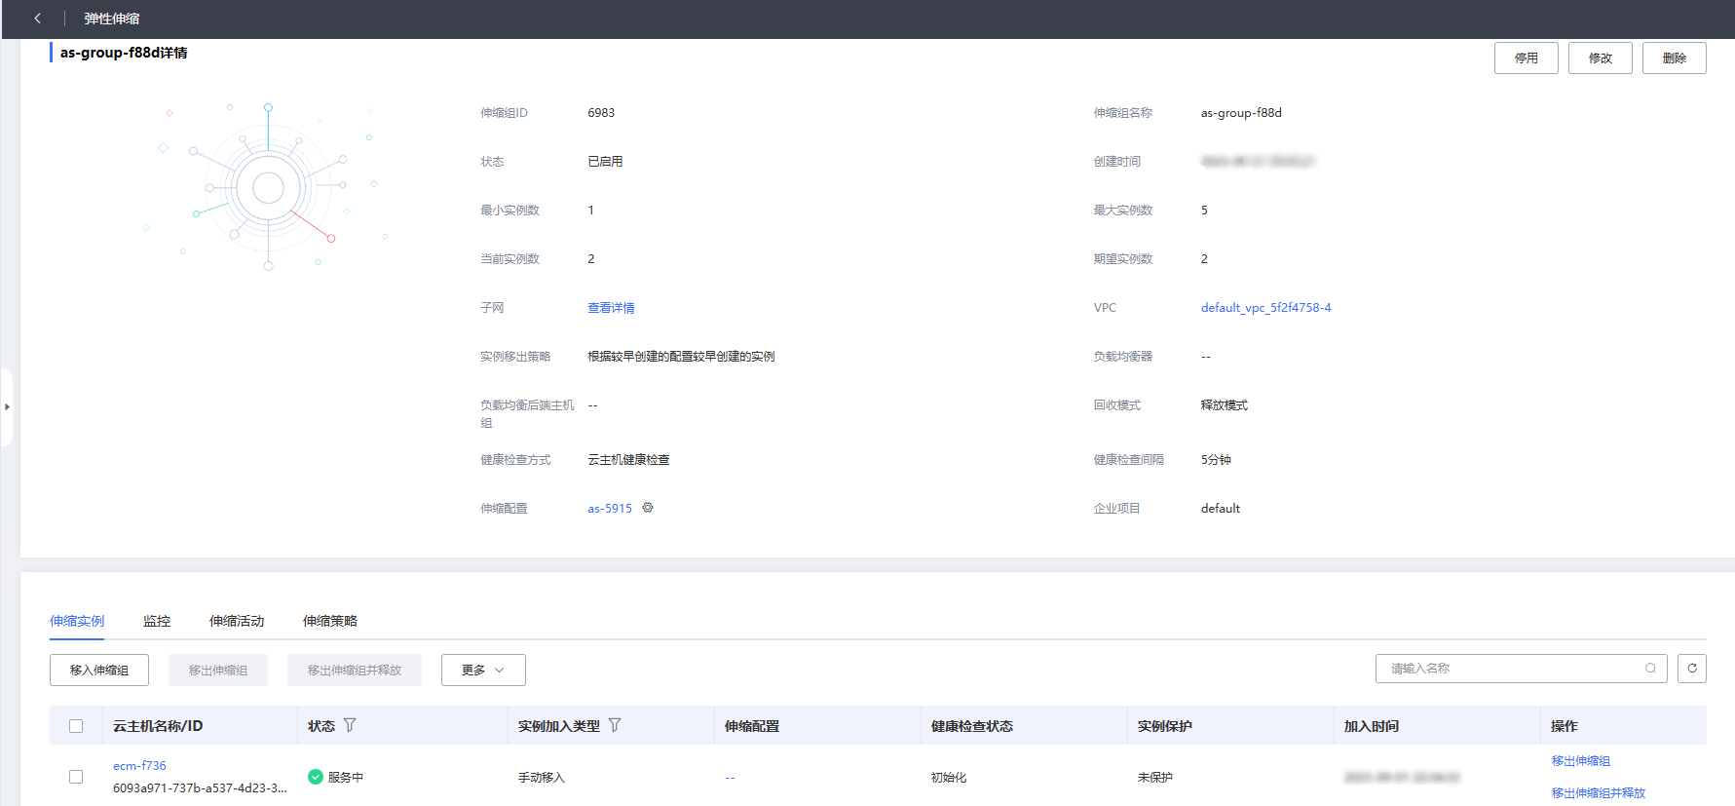Click the filter icon beside 实例加入类型 column
The image size is (1735, 806).
point(615,725)
